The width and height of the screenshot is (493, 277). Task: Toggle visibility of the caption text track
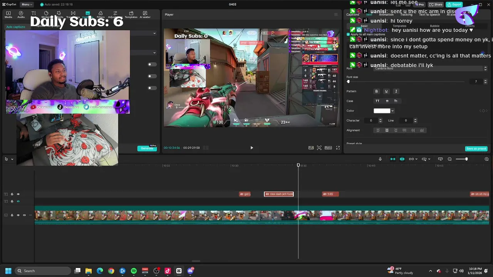click(18, 194)
